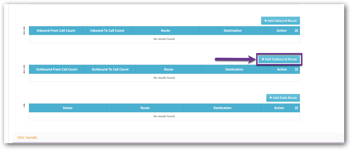351x150 pixels.
Task: Expand the DNC Handle section
Action: pos(27,137)
